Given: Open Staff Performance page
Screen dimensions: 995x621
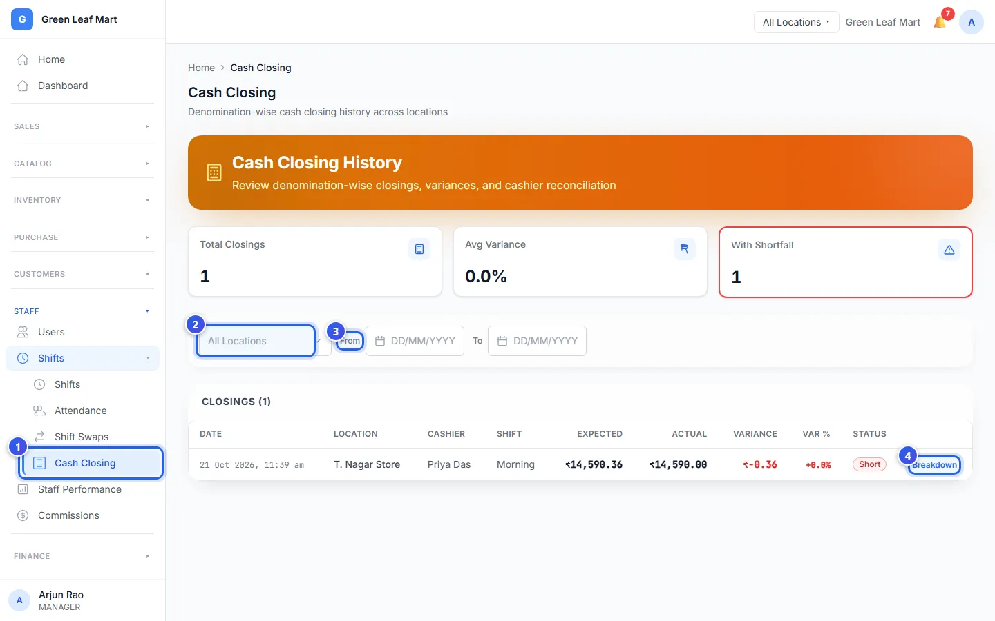Looking at the screenshot, I should point(82,489).
